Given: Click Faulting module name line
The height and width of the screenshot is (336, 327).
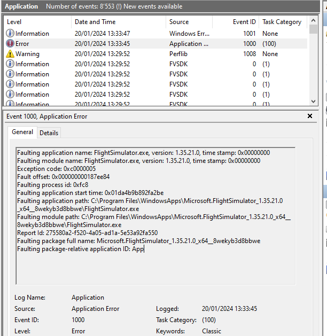Looking at the screenshot, I should tap(138, 161).
